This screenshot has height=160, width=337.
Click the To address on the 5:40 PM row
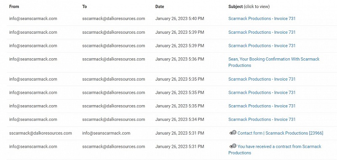pyautogui.click(x=113, y=19)
